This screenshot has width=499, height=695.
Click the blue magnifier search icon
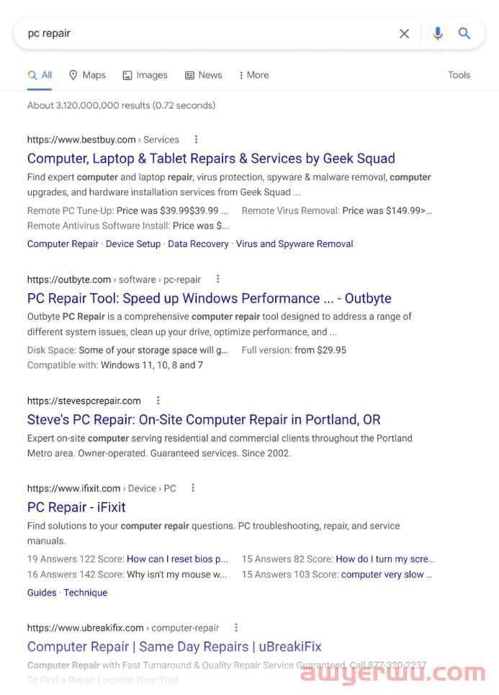464,34
